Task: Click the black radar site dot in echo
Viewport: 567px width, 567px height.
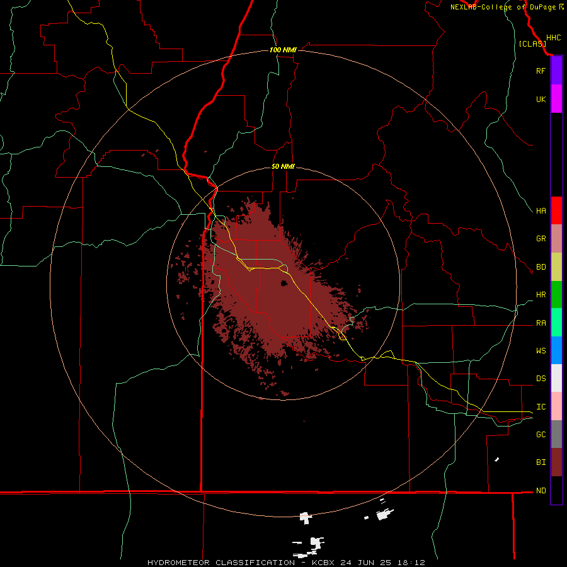Action: click(x=284, y=283)
